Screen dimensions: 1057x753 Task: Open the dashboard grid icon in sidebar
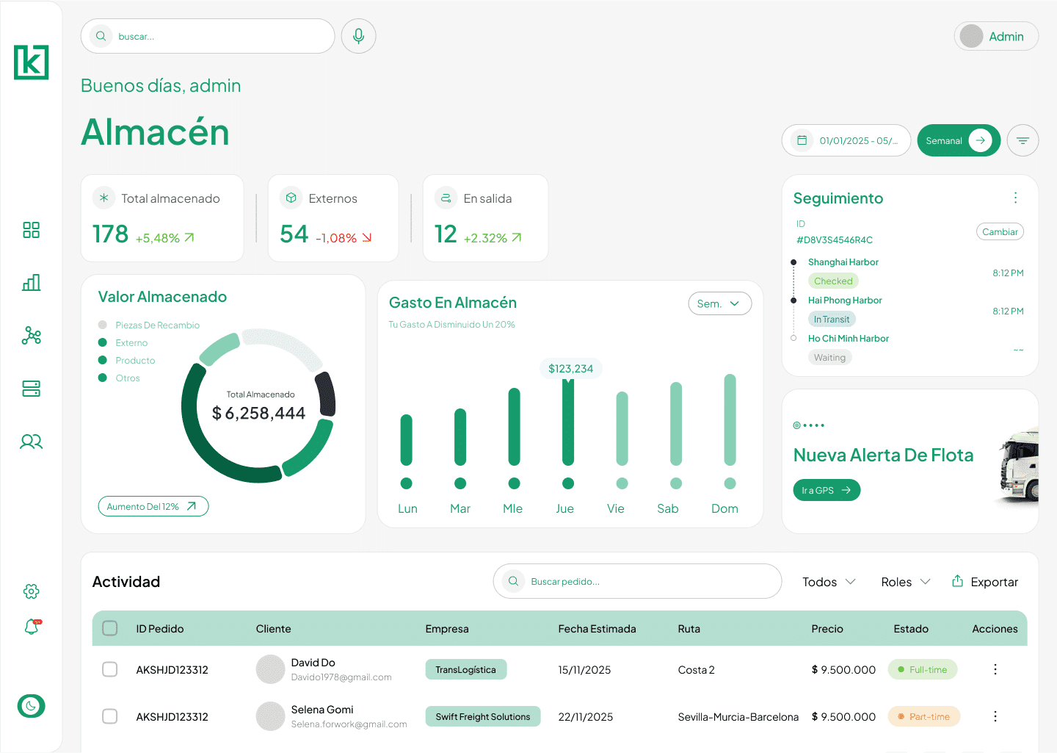(31, 230)
